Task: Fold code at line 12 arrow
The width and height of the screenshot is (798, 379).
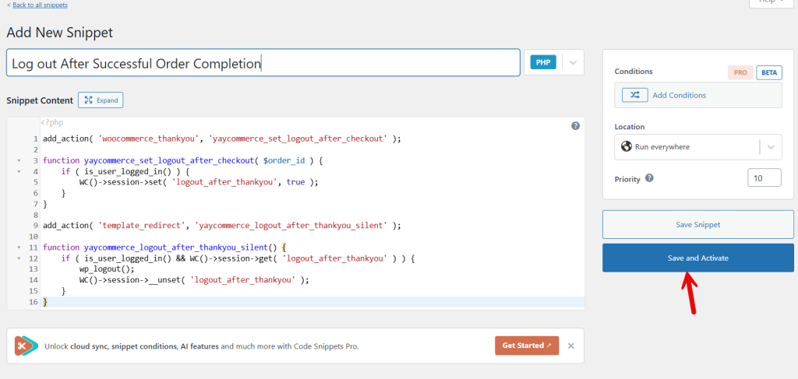Action: [19, 258]
